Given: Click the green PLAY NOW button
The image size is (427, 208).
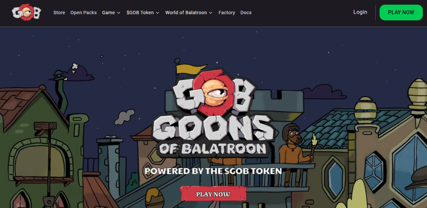Looking at the screenshot, I should tap(401, 12).
